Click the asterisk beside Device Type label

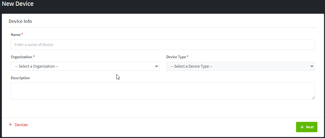(x=188, y=57)
